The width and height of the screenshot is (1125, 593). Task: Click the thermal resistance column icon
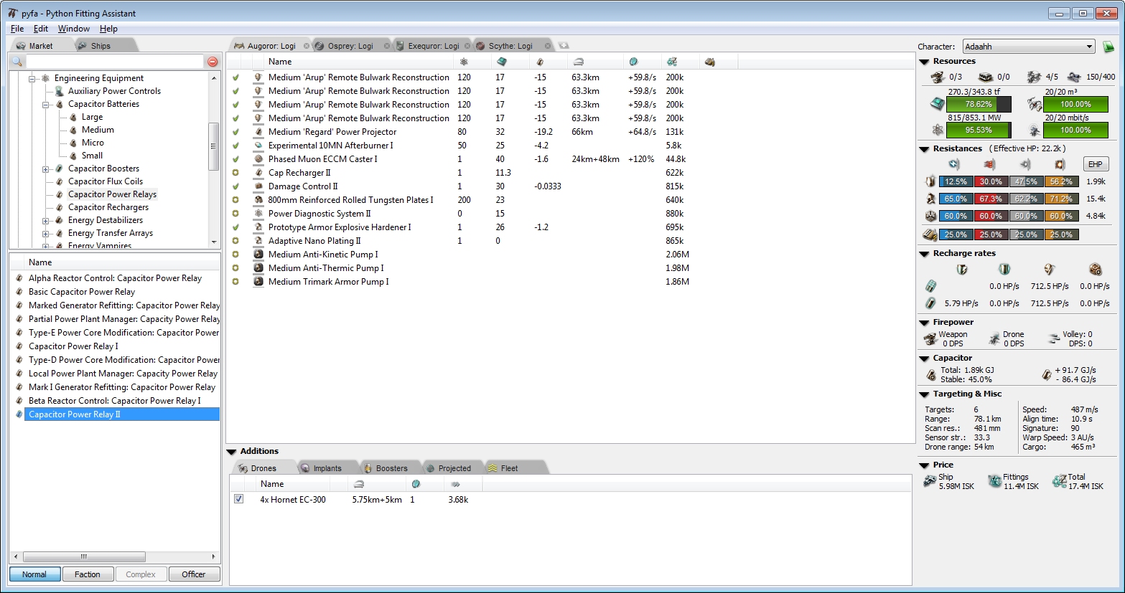[x=989, y=164]
